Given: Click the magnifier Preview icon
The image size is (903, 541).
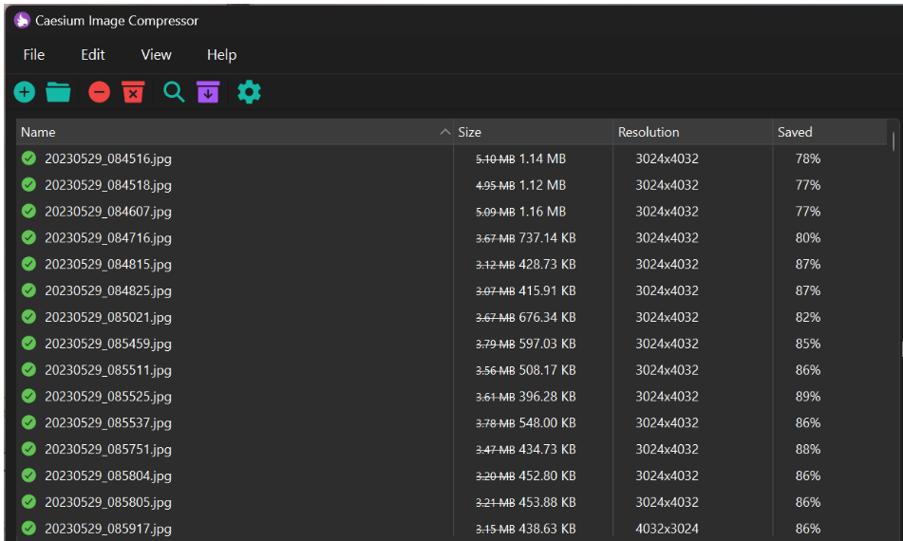Looking at the screenshot, I should click(x=174, y=92).
